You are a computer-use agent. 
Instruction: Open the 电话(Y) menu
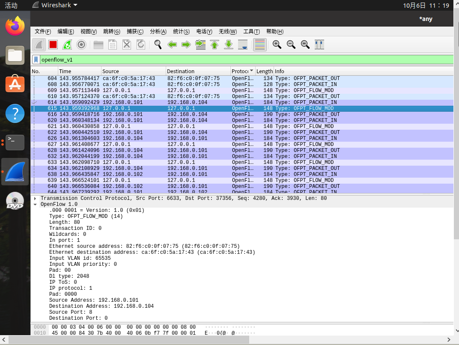[204, 32]
